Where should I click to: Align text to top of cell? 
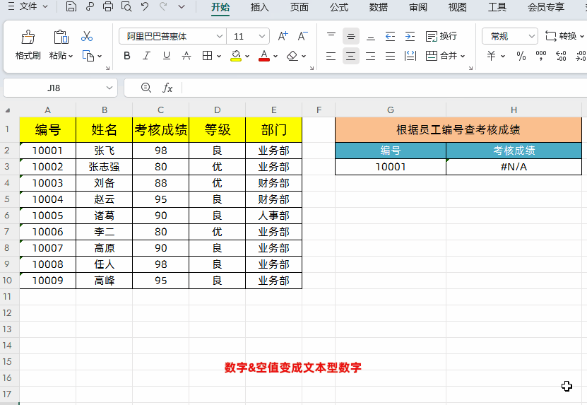(x=331, y=36)
